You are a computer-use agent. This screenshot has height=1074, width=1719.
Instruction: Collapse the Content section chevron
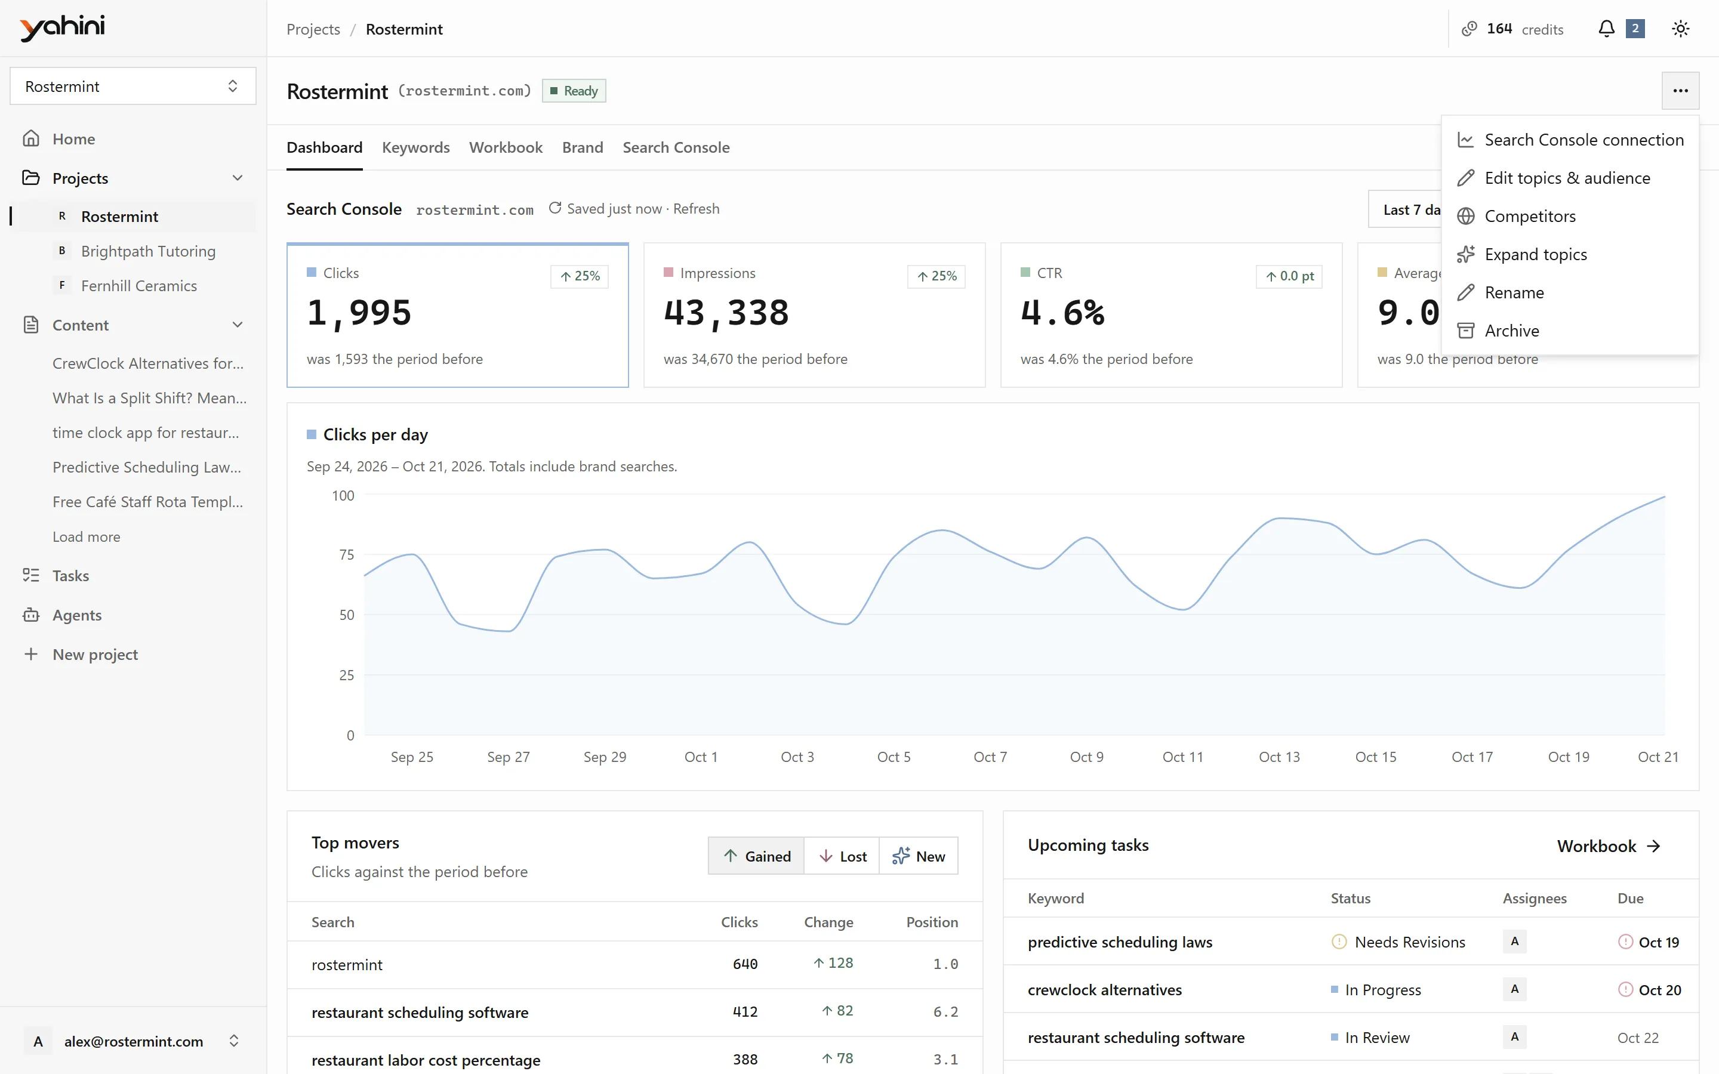tap(238, 325)
